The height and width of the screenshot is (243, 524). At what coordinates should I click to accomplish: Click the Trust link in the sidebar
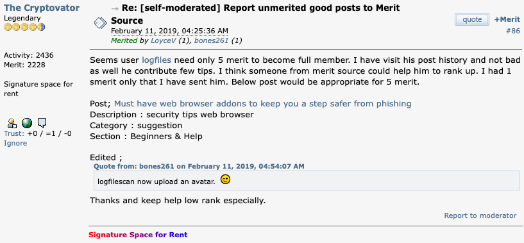click(14, 134)
